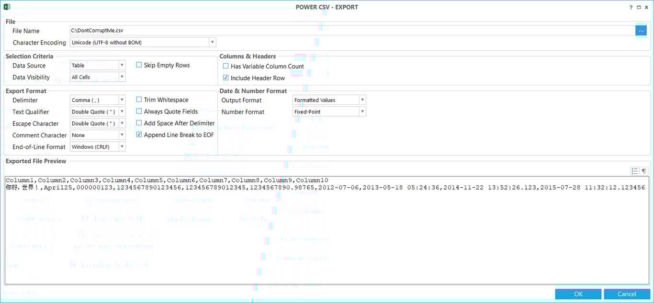Image resolution: width=654 pixels, height=303 pixels.
Task: Click the Column1 header line in preview
Action: (167, 180)
